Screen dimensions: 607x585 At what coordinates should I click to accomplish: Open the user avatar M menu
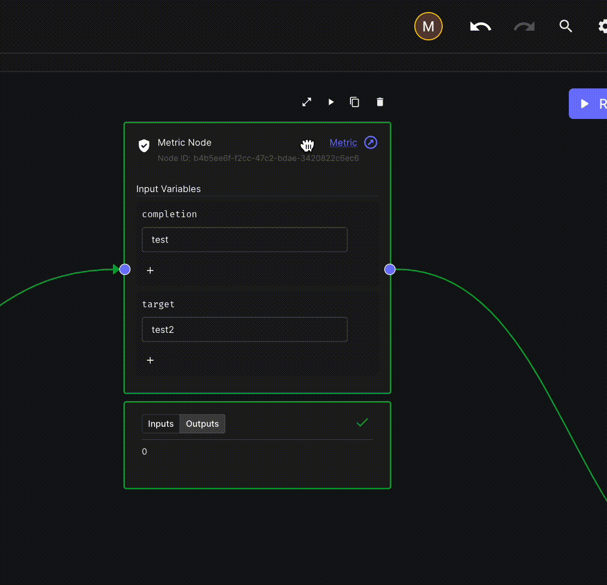pos(428,26)
